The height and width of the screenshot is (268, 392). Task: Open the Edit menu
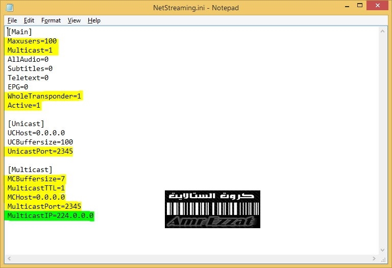29,20
